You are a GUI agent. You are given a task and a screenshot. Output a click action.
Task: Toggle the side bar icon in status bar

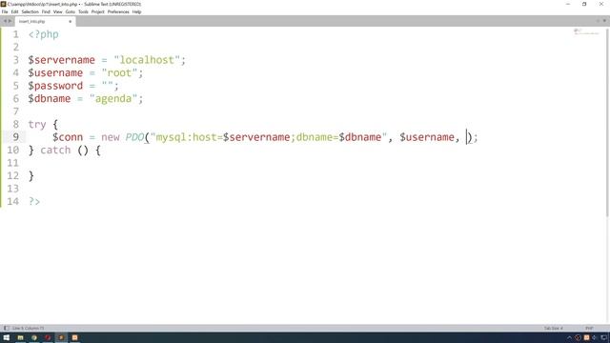point(7,328)
